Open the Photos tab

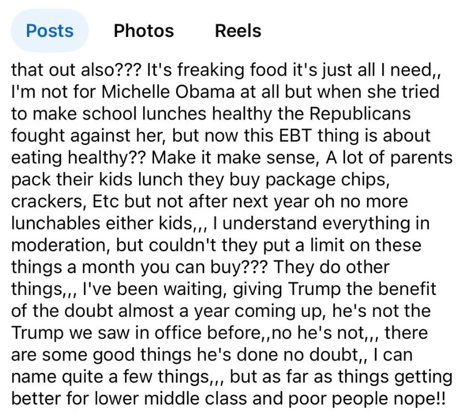point(144,30)
